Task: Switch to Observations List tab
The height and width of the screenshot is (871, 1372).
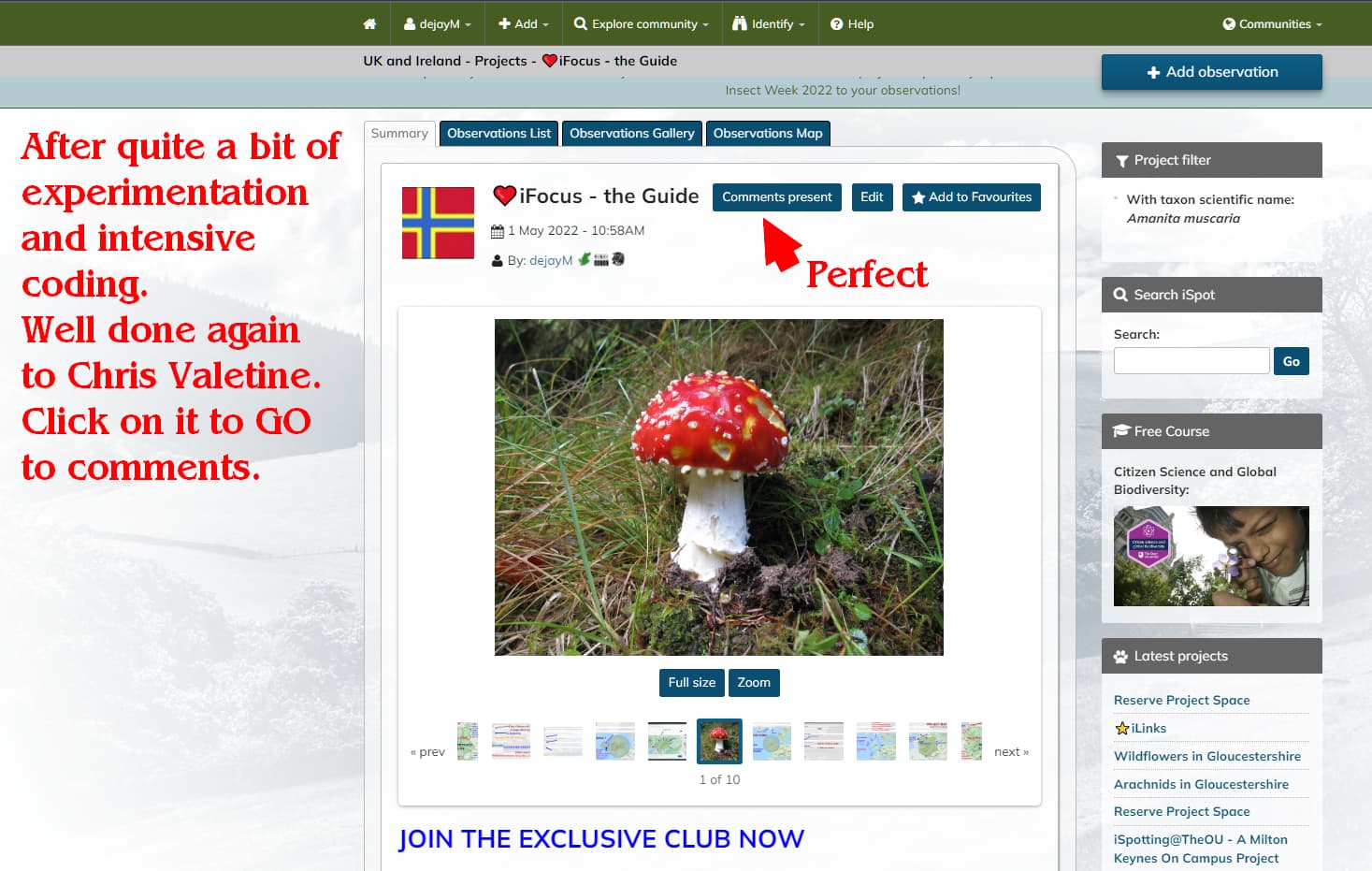Action: pyautogui.click(x=498, y=134)
